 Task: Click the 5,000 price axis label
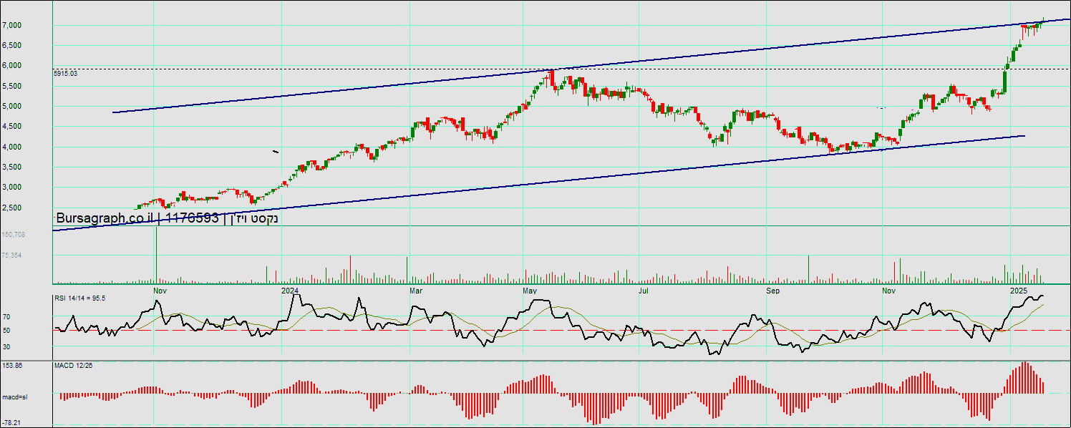click(12, 106)
